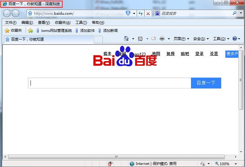This screenshot has width=245, height=167.
Task: Select the 百度一下，你就知道 tab
Action: (x=49, y=39)
